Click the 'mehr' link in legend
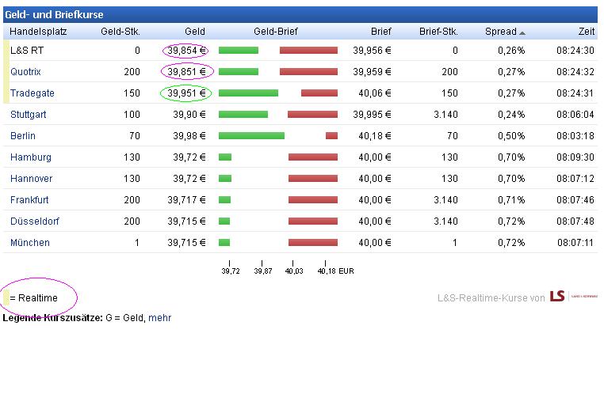 pyautogui.click(x=159, y=318)
